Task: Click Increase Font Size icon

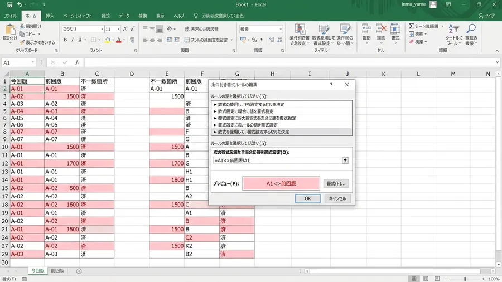Action: pos(125,29)
